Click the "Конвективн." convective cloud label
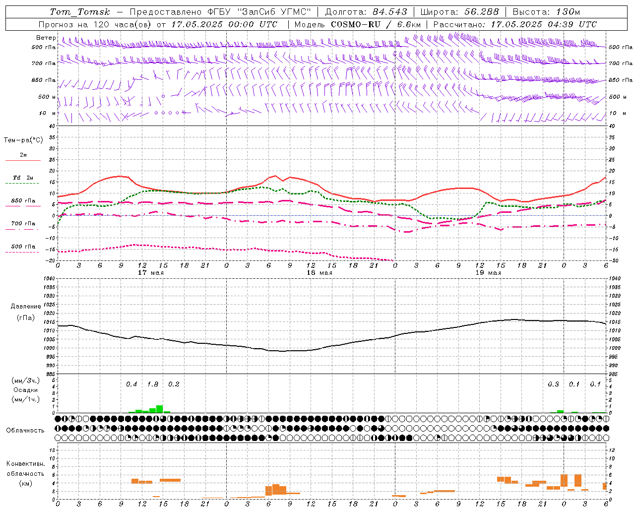The width and height of the screenshot is (635, 508). (25, 464)
